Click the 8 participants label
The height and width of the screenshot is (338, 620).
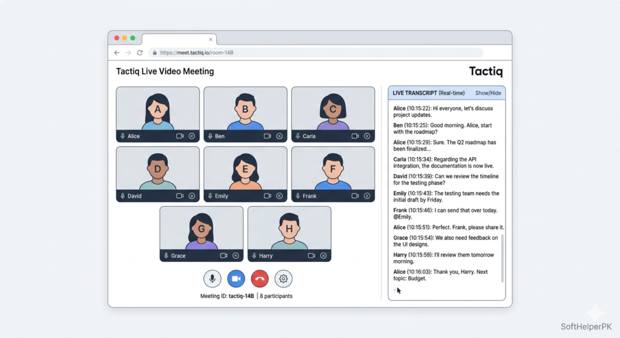(x=276, y=296)
